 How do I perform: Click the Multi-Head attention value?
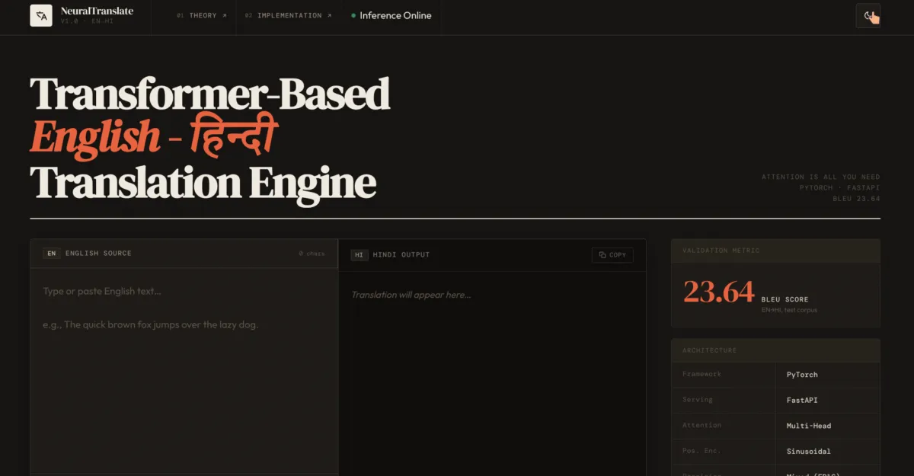809,426
